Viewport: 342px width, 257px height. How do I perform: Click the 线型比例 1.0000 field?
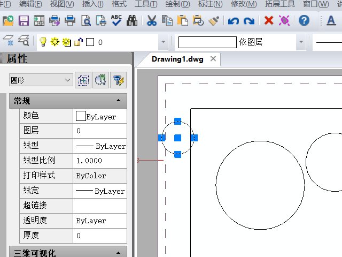pos(100,161)
